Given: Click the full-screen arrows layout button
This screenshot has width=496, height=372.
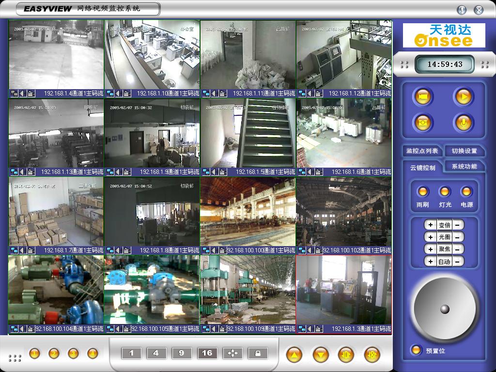Looking at the screenshot, I should 232,353.
